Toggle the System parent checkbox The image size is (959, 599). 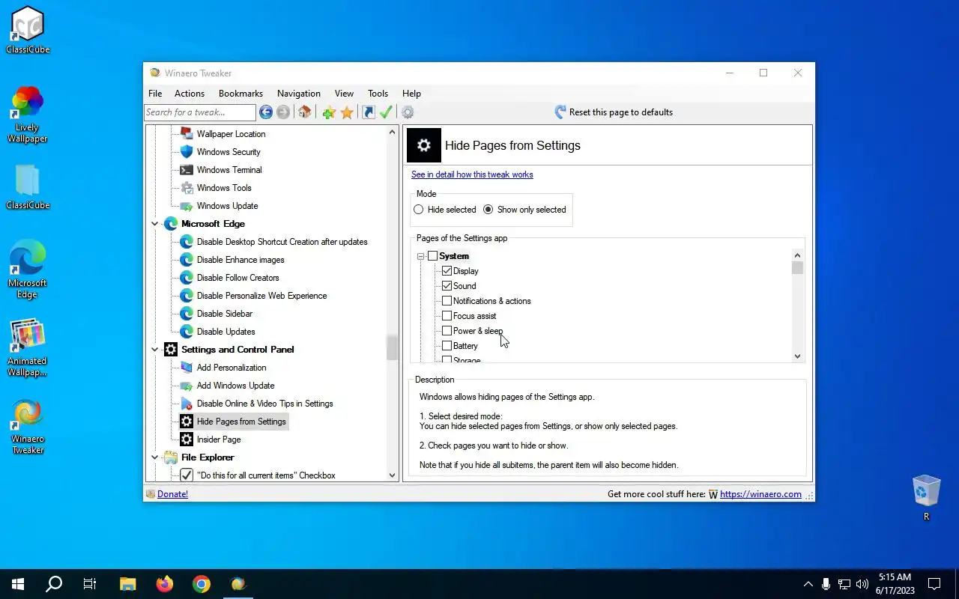pos(432,256)
